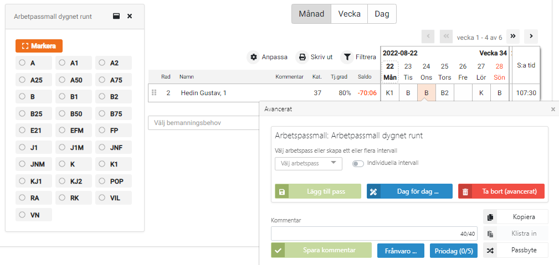Screen dimensions: 559x265
Task: Open the Filtrera funnel filter
Action: point(347,57)
